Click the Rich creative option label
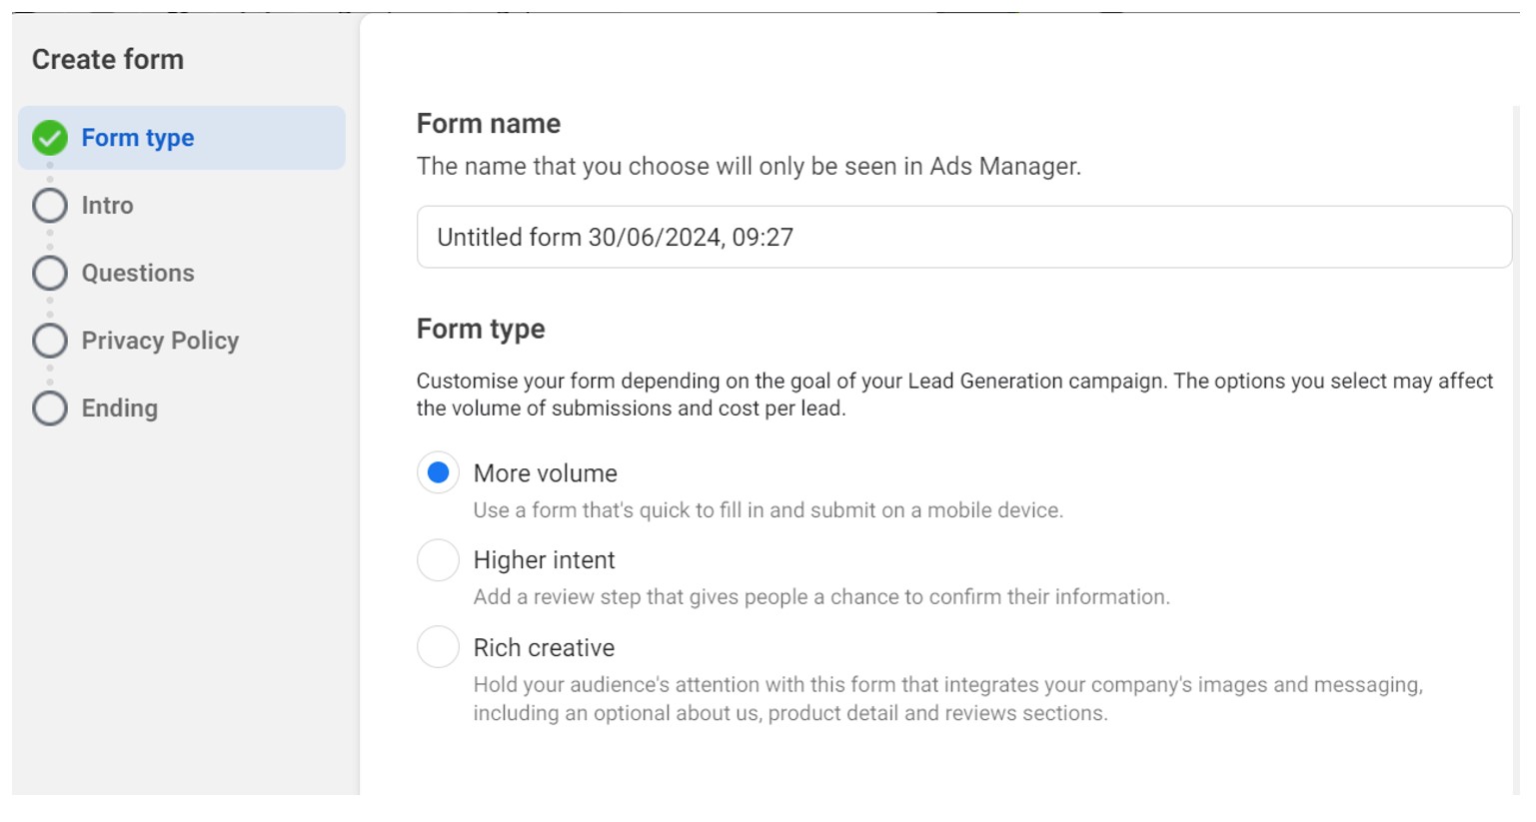This screenshot has width=1536, height=822. (x=544, y=648)
